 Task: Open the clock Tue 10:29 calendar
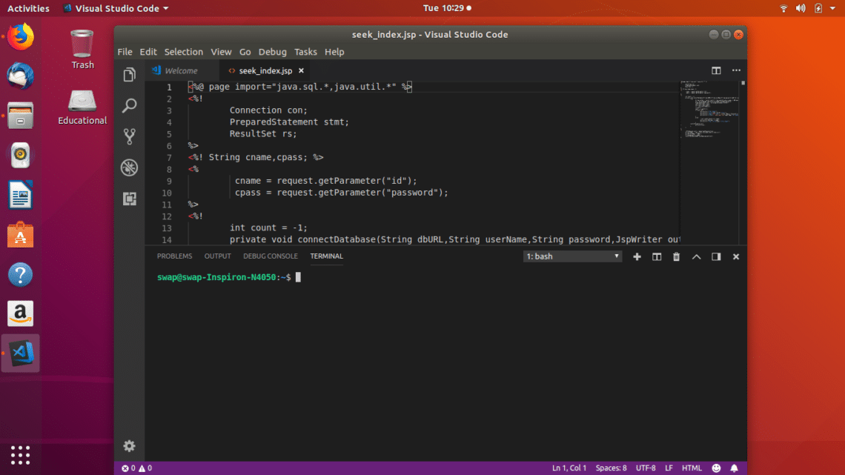coord(447,8)
